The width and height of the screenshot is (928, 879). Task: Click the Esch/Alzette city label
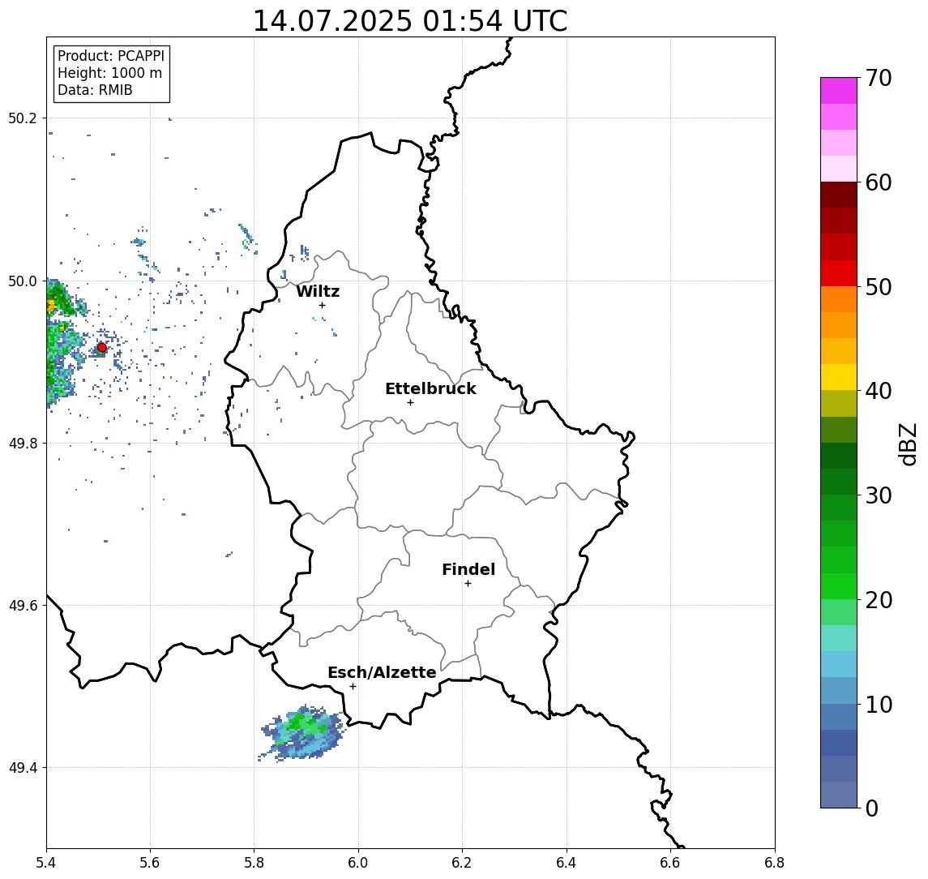[x=382, y=673]
